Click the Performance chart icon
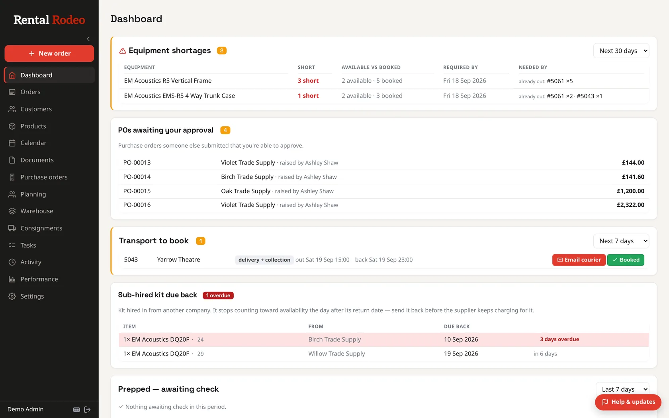The image size is (669, 418). pyautogui.click(x=12, y=279)
